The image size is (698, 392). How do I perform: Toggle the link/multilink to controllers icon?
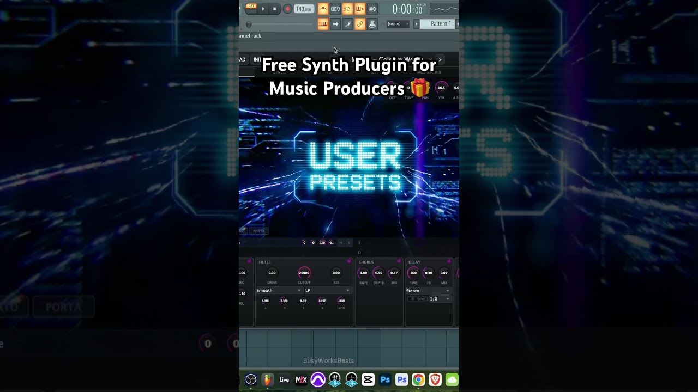[360, 24]
